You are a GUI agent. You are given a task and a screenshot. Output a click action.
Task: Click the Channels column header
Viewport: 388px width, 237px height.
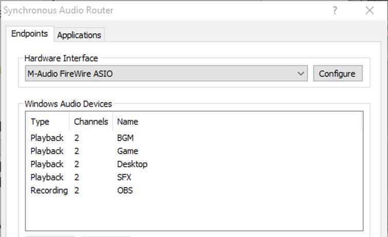91,122
